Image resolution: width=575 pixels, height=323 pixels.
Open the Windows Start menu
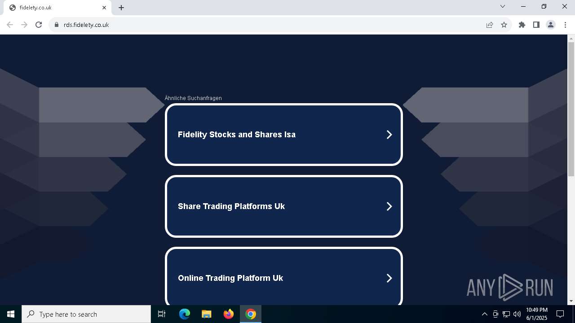(x=11, y=314)
